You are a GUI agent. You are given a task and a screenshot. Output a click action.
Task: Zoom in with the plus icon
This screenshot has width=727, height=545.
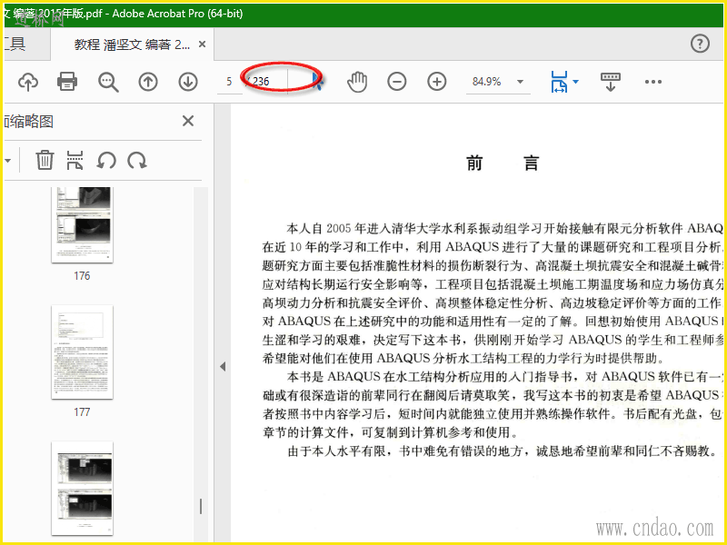click(x=436, y=82)
